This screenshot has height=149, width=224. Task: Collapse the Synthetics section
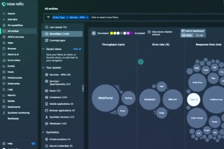[43, 132]
